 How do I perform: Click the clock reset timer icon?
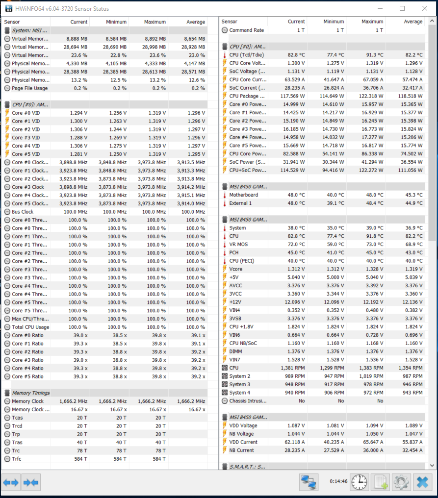click(360, 482)
